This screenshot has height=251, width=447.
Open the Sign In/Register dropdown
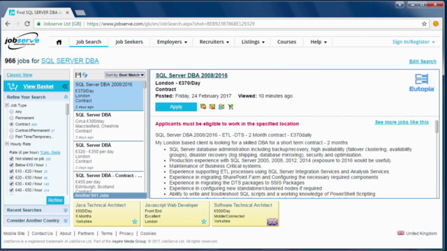(413, 42)
